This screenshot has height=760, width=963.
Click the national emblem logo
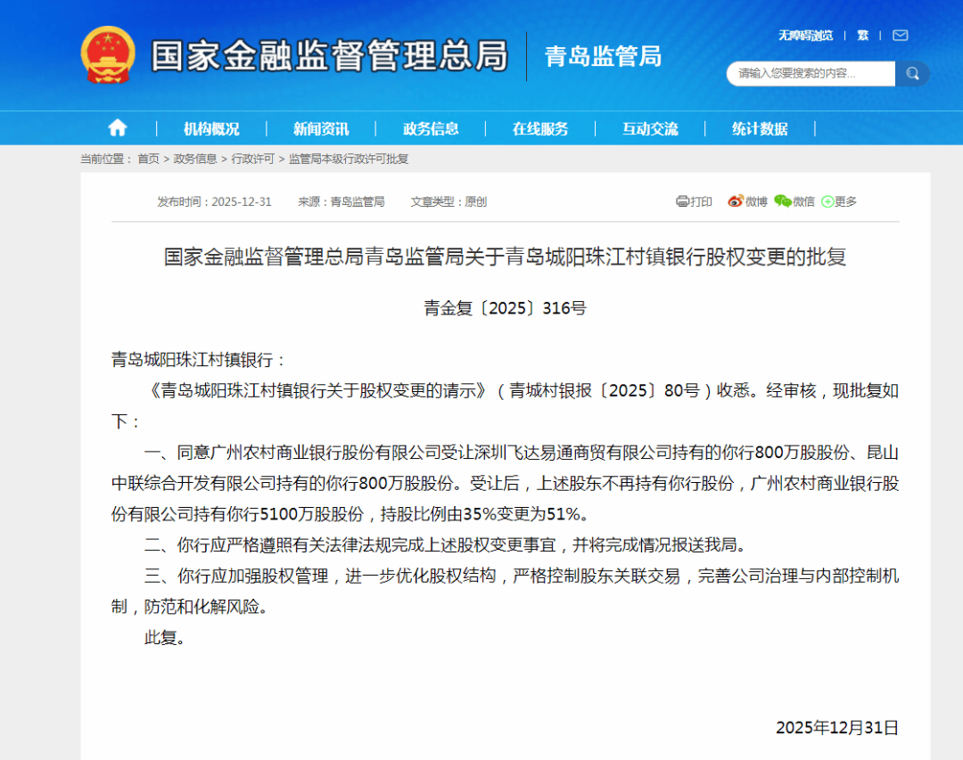[x=108, y=55]
